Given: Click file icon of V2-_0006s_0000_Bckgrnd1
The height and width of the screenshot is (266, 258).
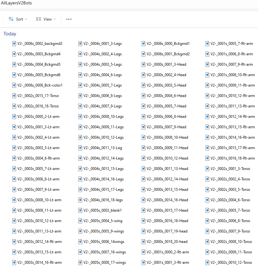Looking at the screenshot, I should pyautogui.click(x=144, y=44).
